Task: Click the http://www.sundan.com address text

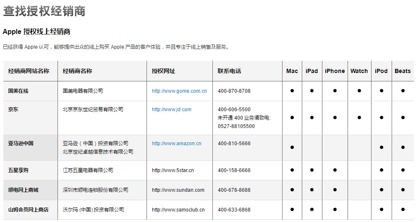Action: click(x=178, y=190)
